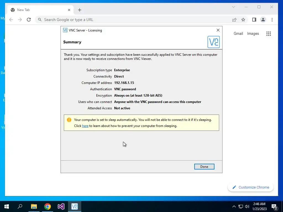Click the VNC Server title bar icon

[x=65, y=30]
